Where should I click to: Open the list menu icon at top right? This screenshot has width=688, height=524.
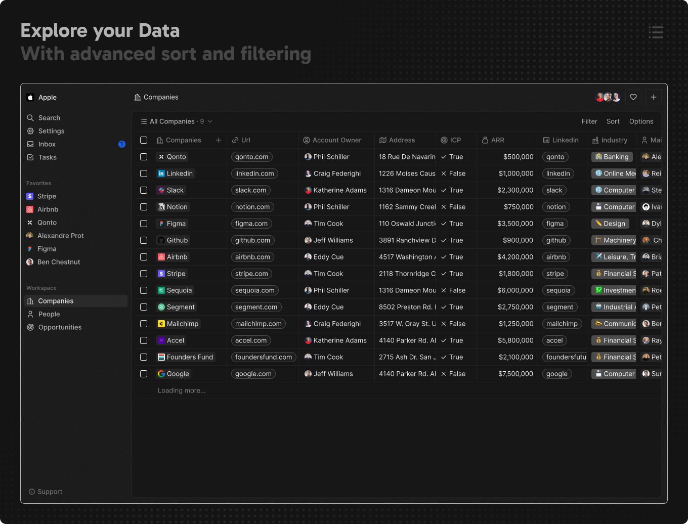point(656,32)
